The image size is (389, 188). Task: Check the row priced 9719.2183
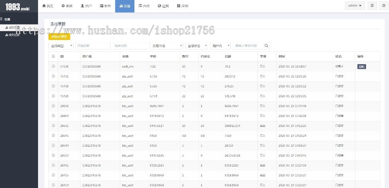coord(53,165)
